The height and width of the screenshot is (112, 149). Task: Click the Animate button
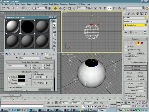(x=113, y=104)
